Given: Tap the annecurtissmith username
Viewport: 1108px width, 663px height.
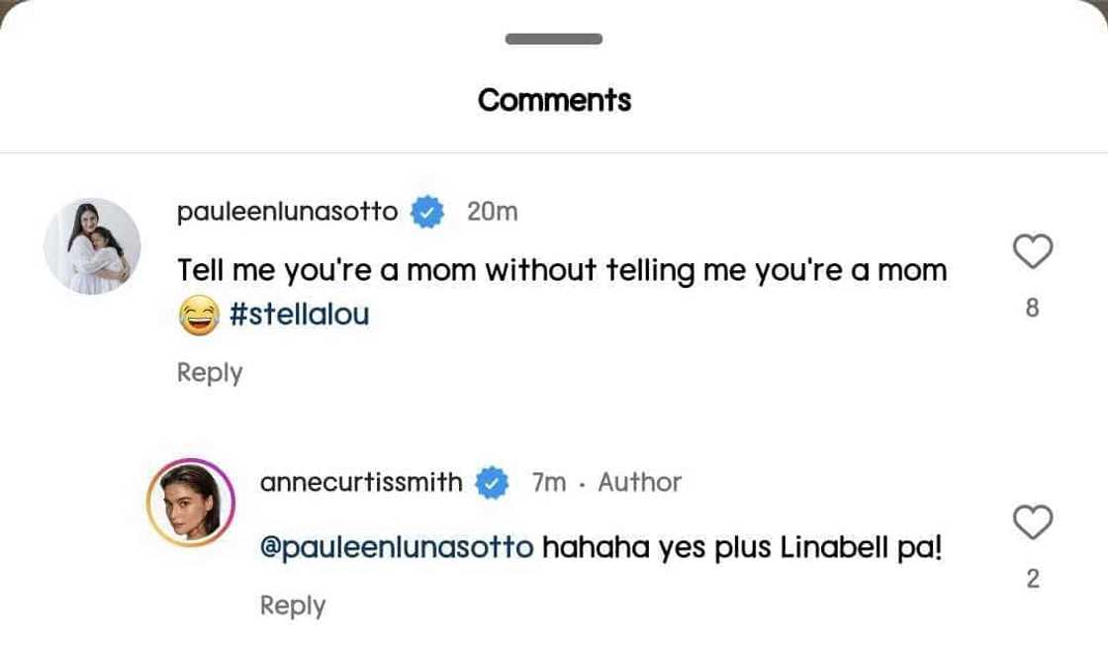Looking at the screenshot, I should (361, 483).
